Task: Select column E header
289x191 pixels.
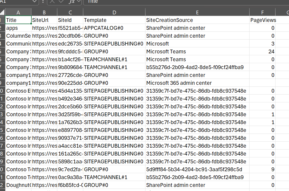Action: pos(197,12)
